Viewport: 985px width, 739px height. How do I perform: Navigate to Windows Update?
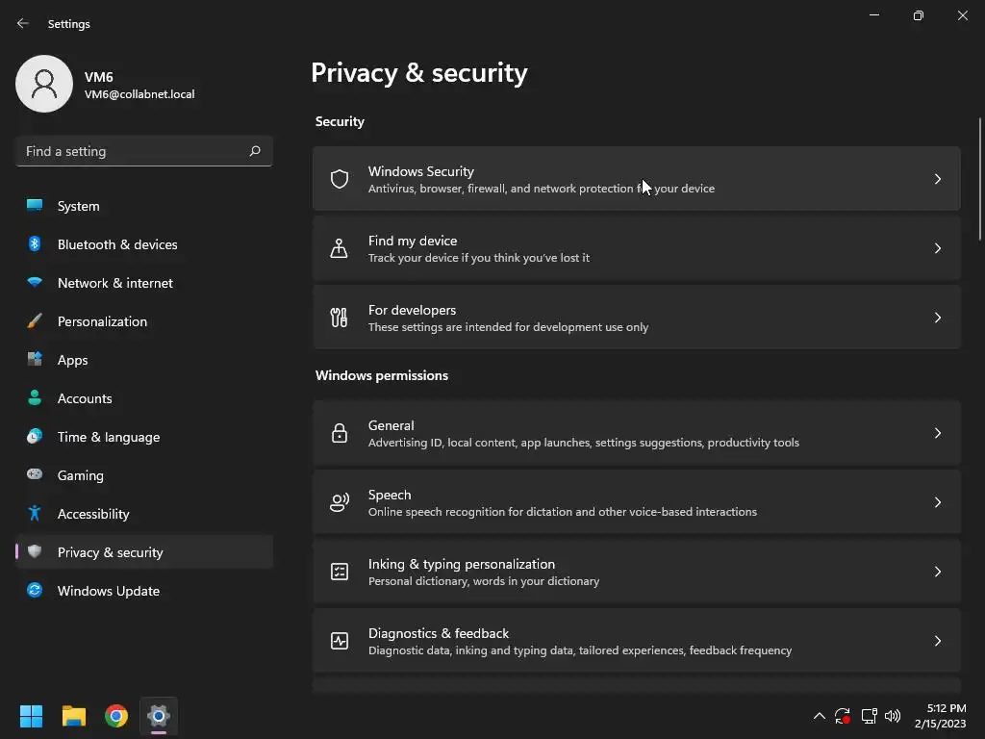(108, 591)
